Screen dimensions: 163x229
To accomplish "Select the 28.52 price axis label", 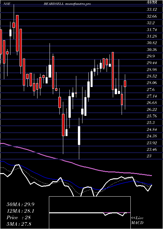I will (x=152, y=76).
